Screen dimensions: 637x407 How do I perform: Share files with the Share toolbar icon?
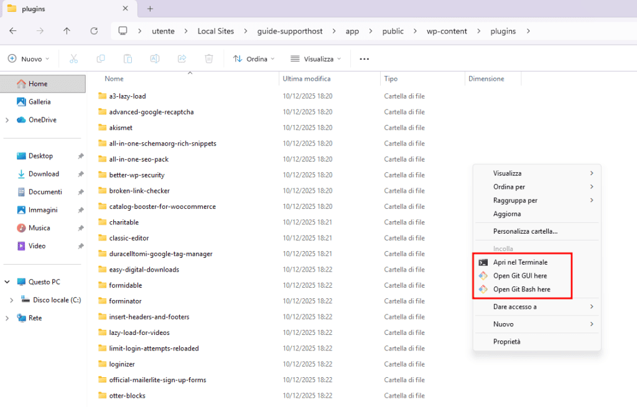181,58
